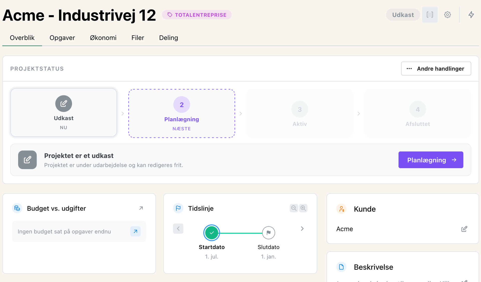Zoom in the timeline
This screenshot has height=282, width=481.
click(303, 208)
